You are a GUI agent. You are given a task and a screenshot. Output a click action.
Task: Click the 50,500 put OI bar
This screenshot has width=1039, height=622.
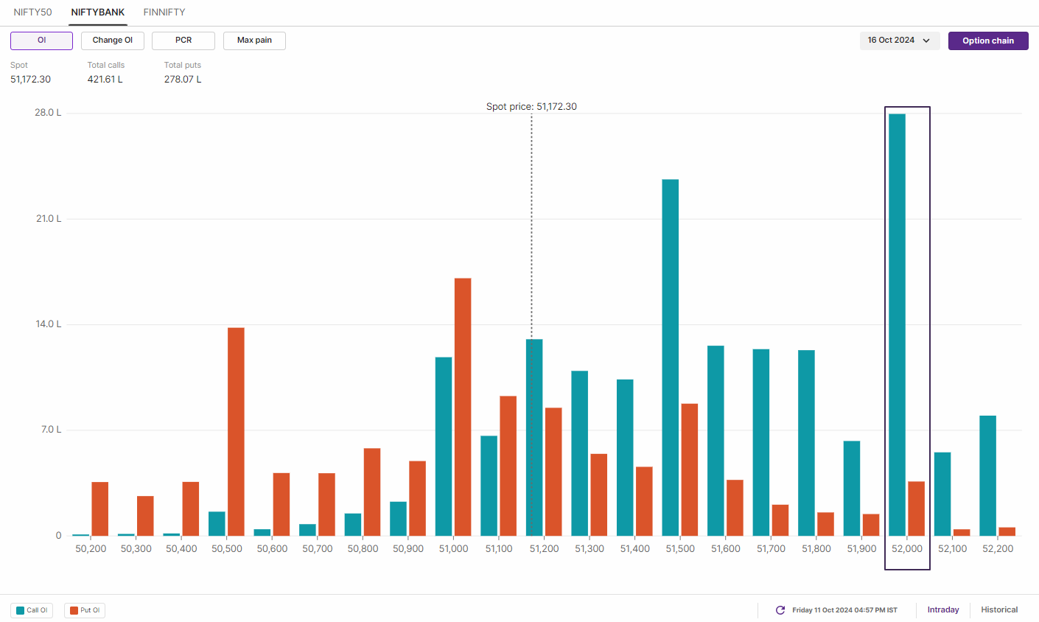pyautogui.click(x=236, y=432)
